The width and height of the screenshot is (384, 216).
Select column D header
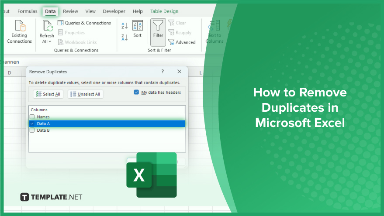(x=10, y=72)
